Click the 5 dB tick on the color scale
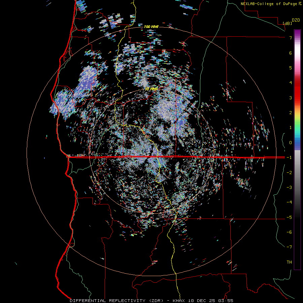 (x=291, y=68)
